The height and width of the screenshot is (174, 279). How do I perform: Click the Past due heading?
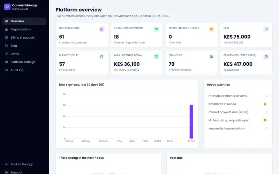coord(176,158)
